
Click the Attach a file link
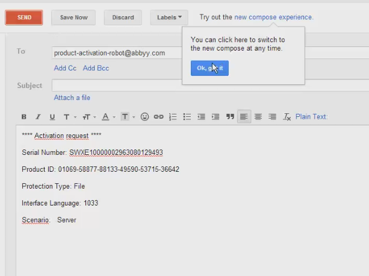tap(72, 98)
